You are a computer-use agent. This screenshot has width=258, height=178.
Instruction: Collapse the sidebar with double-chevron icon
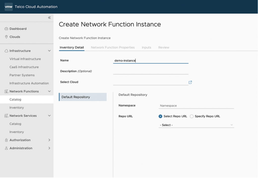pyautogui.click(x=49, y=18)
